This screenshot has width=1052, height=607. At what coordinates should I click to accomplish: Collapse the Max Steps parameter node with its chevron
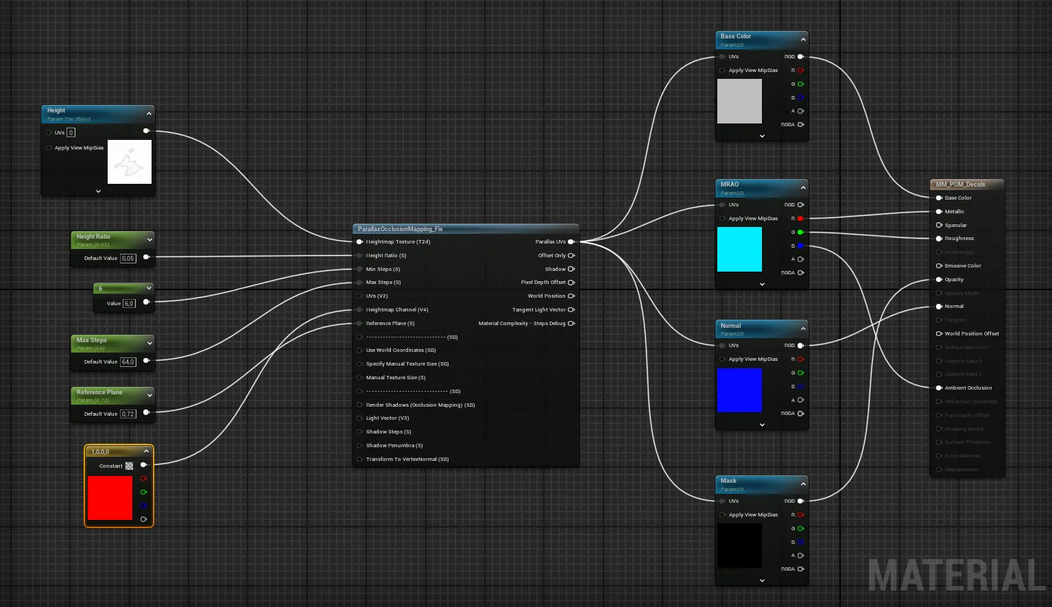(150, 343)
